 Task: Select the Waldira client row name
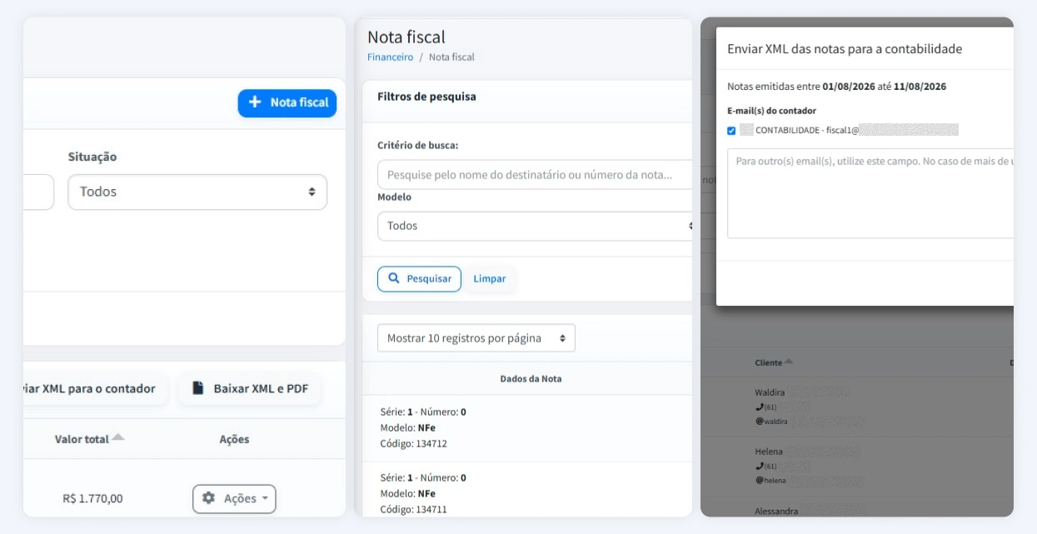pyautogui.click(x=770, y=392)
